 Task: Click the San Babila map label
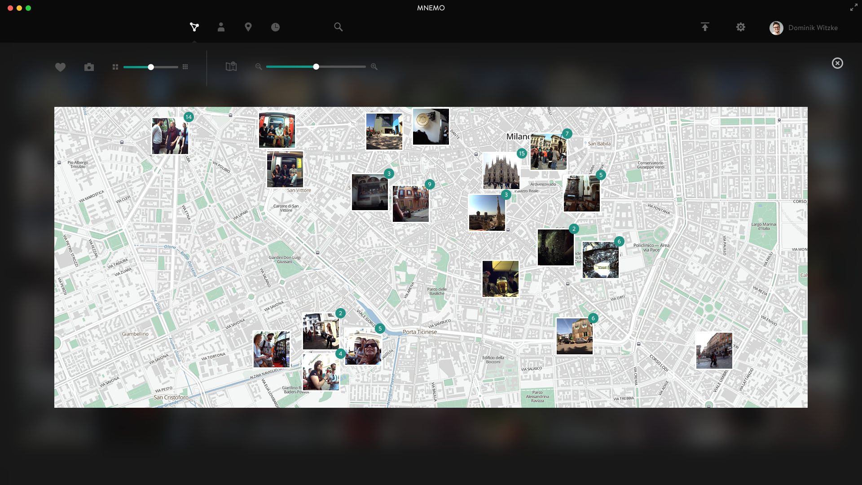tap(599, 144)
